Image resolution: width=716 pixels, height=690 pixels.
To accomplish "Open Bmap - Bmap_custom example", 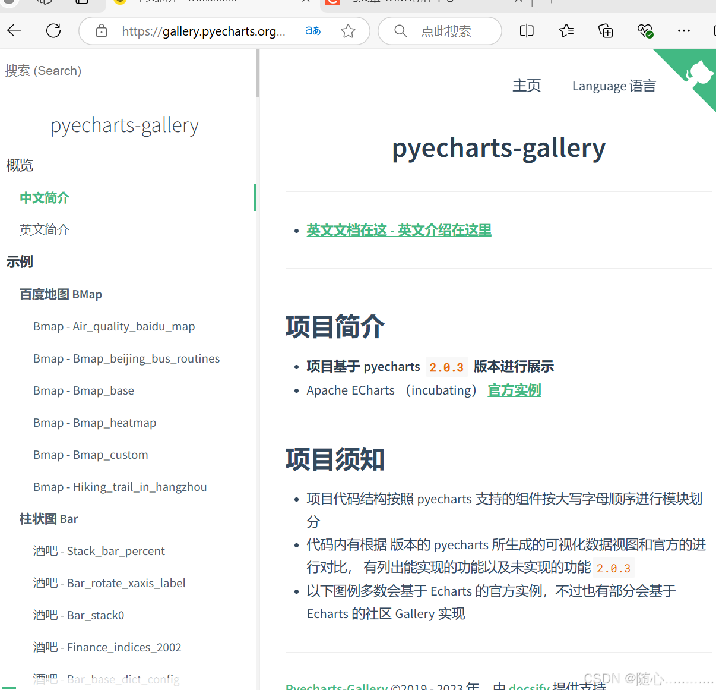I will tap(91, 455).
